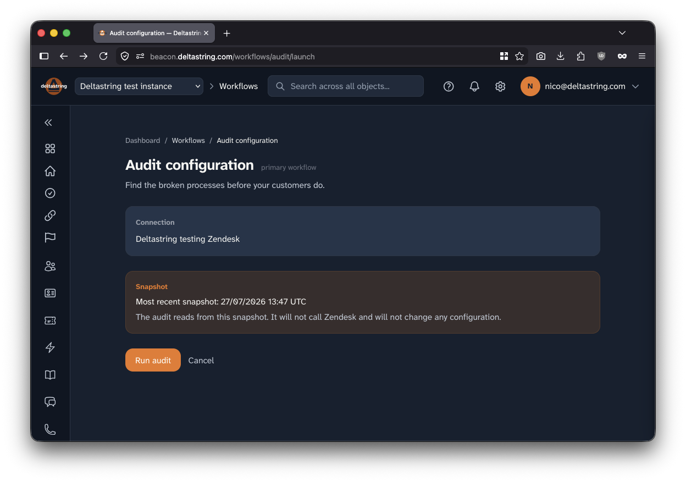
Task: Open browser extensions puzzle icon
Action: click(x=581, y=56)
